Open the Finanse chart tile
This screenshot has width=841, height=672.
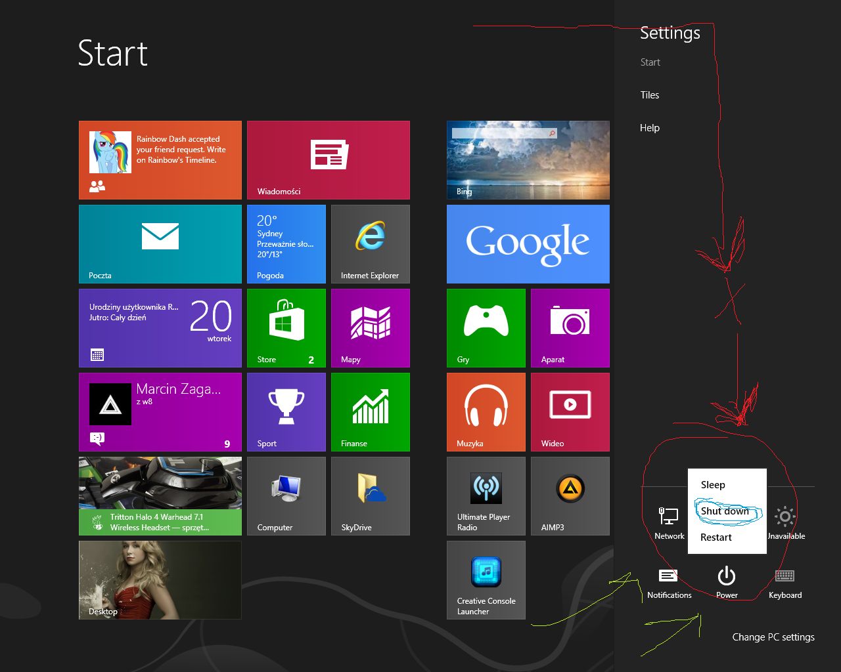(x=371, y=412)
